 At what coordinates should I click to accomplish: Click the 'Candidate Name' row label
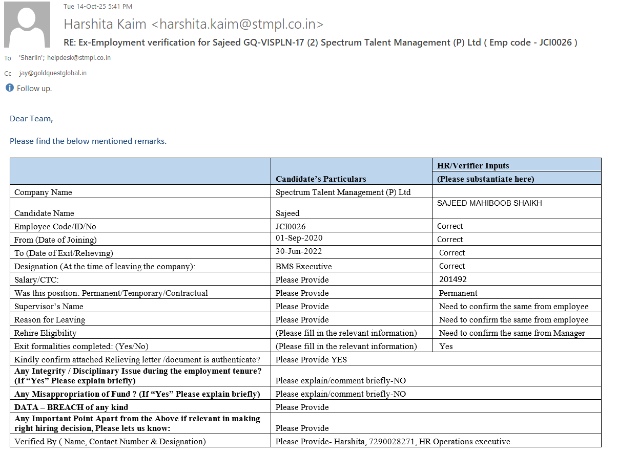point(44,213)
